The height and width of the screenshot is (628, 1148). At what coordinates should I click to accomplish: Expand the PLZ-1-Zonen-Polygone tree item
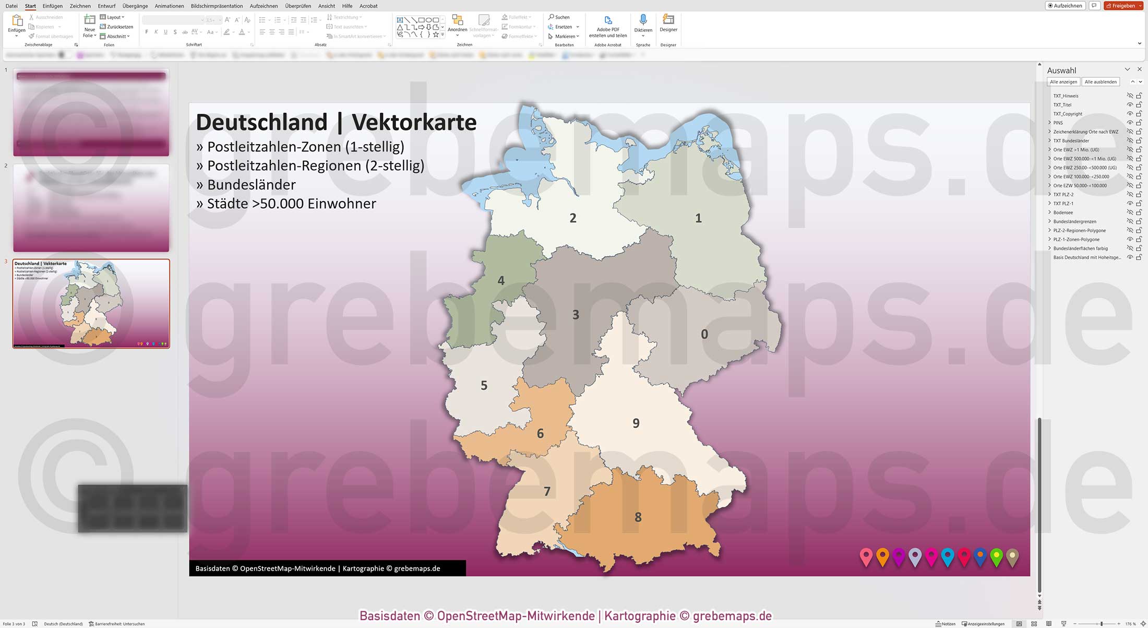tap(1049, 239)
